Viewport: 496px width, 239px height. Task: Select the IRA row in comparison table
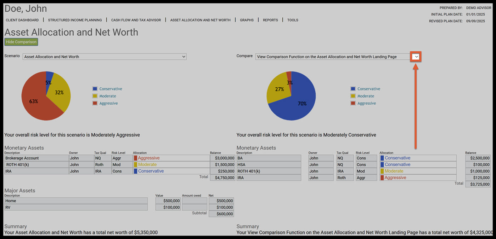pyautogui.click(x=269, y=178)
